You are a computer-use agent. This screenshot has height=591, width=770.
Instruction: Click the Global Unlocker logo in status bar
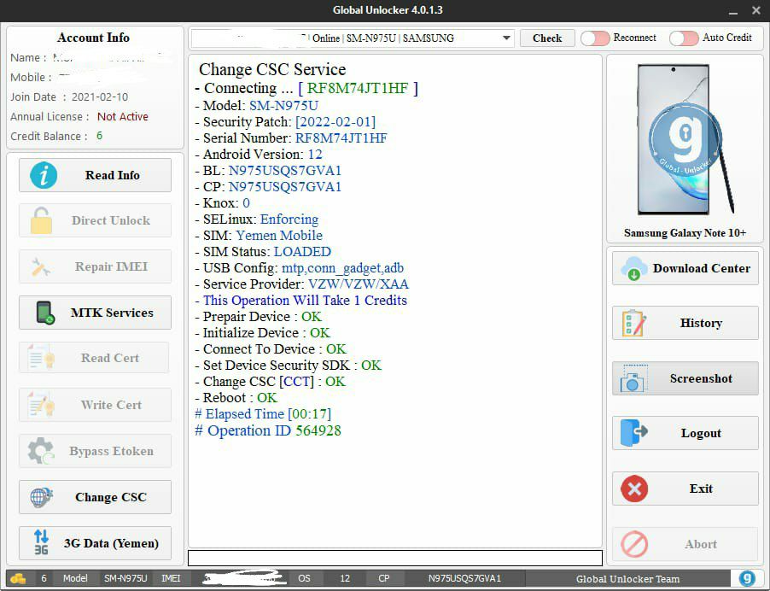tap(747, 578)
